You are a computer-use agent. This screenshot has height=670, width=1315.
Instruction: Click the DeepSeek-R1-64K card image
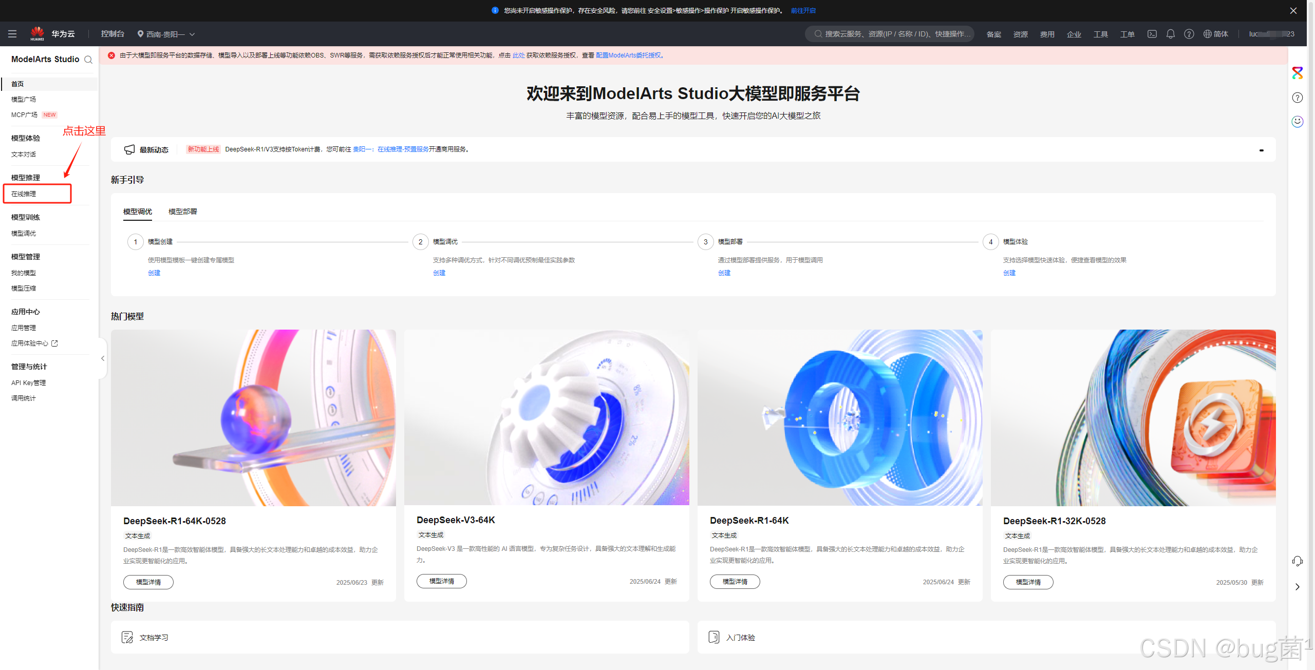[x=840, y=417]
